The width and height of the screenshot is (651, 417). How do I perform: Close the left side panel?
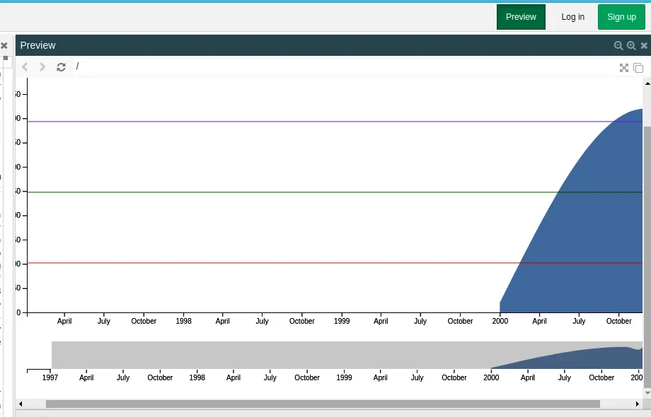[x=4, y=46]
